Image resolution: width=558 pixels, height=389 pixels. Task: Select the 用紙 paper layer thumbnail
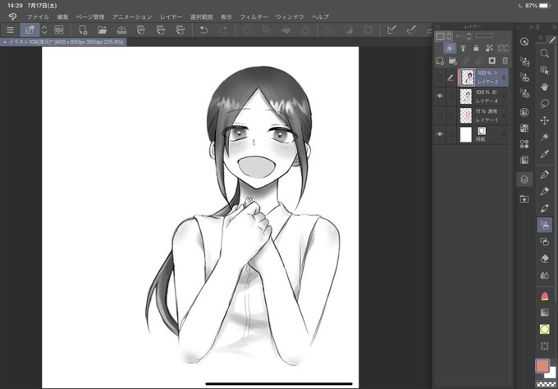click(466, 134)
